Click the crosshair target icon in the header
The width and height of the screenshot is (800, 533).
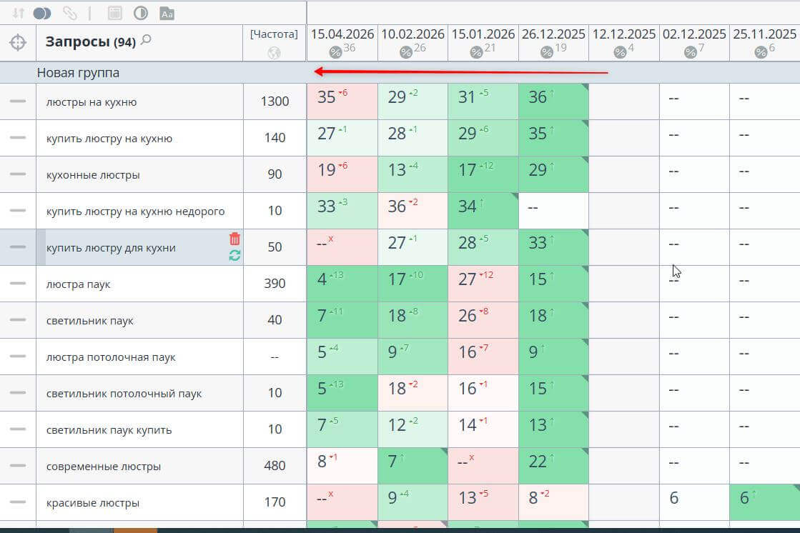18,43
